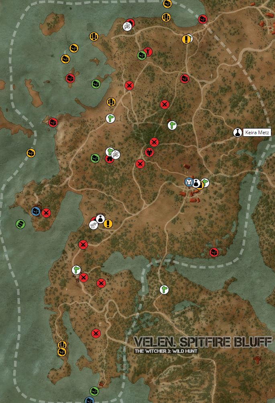Select crossed swords below the cannon icon cluster

(83, 245)
